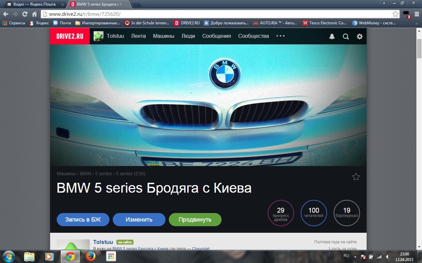The image size is (422, 263).
Task: Switch to Chrome in taskbar
Action: [70, 256]
